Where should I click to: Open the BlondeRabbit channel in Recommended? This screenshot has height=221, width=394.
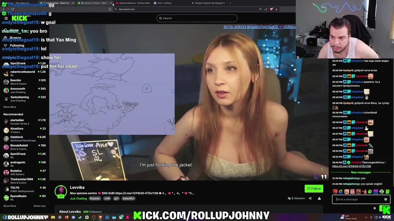(x=25, y=147)
